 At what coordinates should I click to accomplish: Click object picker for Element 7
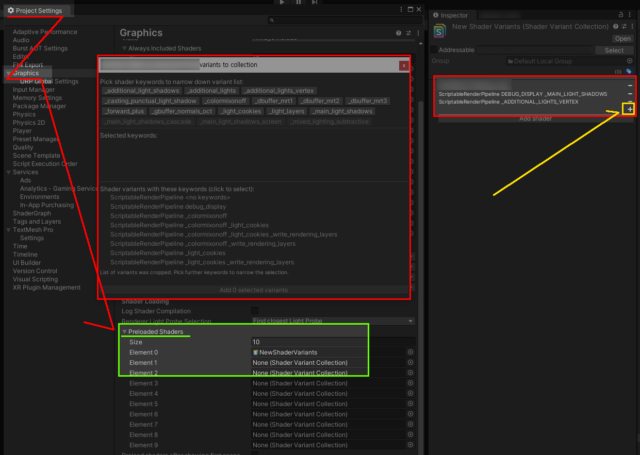pyautogui.click(x=411, y=425)
